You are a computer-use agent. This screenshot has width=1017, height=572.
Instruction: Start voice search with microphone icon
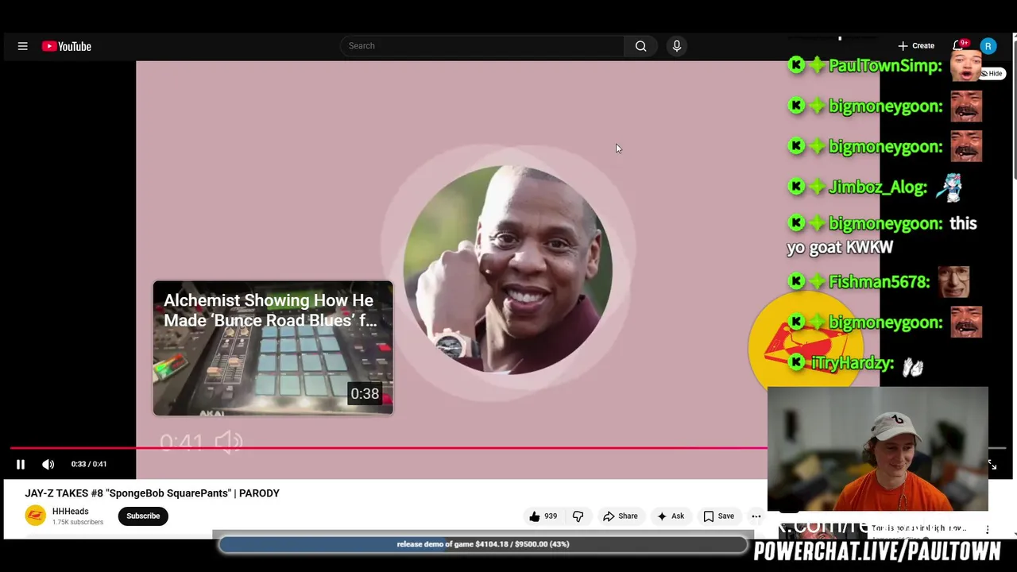pyautogui.click(x=677, y=46)
